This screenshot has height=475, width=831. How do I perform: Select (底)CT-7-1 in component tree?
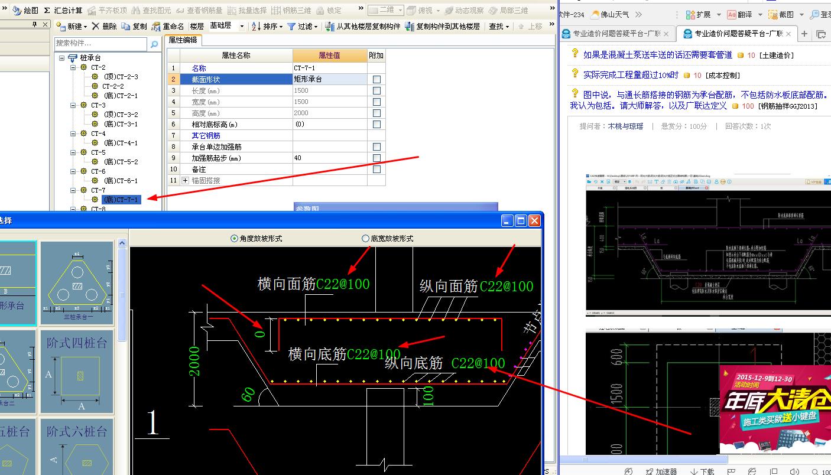point(121,200)
